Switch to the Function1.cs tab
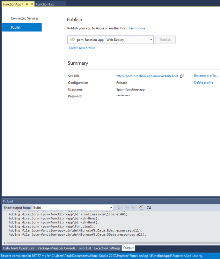The width and height of the screenshot is (220, 259). pos(45,4)
